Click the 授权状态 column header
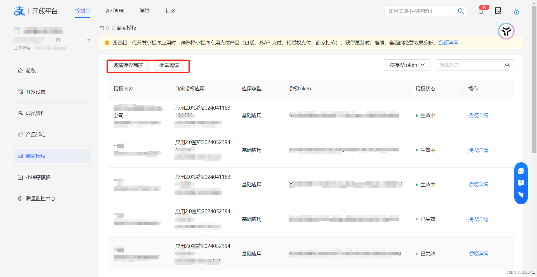Screen dimensions: 537x277 (425, 89)
